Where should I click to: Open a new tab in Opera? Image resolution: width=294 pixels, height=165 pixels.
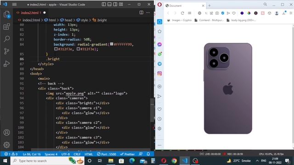209,5
